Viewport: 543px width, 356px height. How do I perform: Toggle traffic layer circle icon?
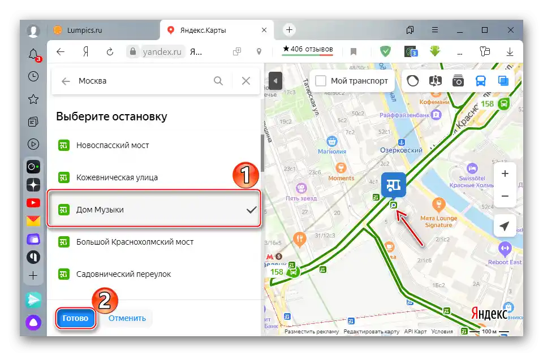[x=412, y=81]
